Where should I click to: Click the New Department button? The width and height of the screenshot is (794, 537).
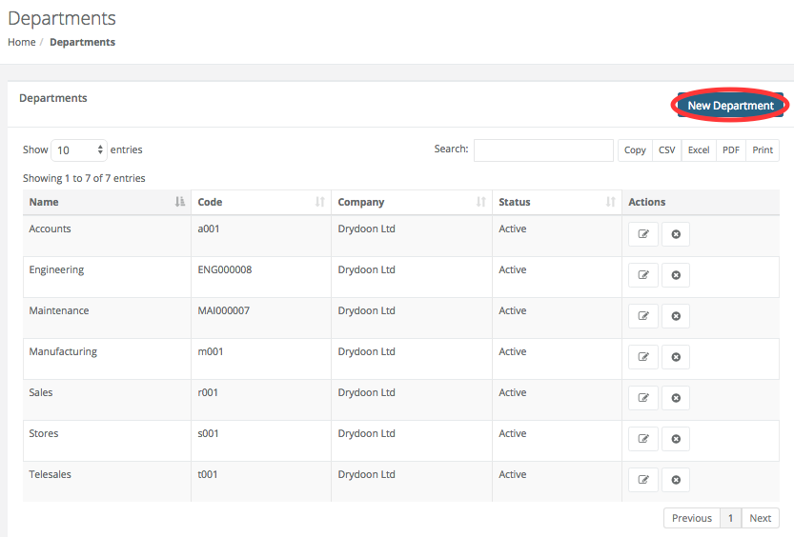[x=730, y=105]
